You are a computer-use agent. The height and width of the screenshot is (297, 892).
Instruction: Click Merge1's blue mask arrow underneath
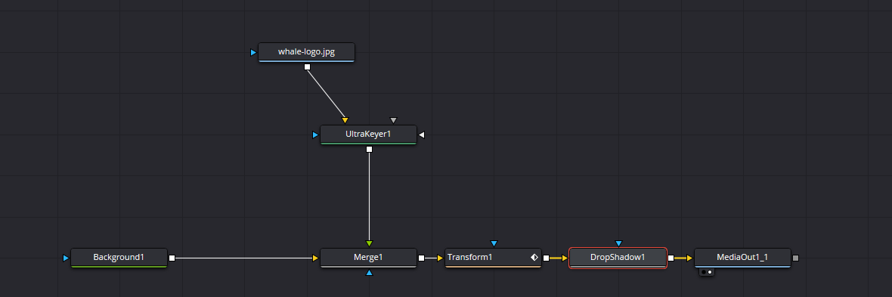pos(369,273)
